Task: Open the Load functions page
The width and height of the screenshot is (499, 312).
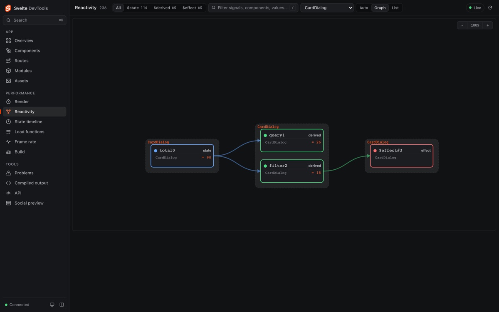Action: pos(35,132)
